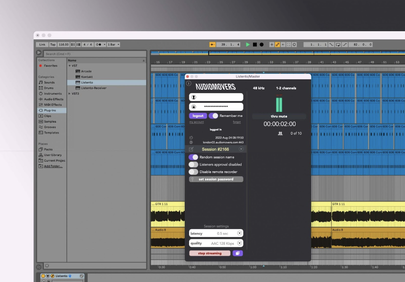Toggle the Loop switch in transport bar
Image resolution: width=405 pixels, height=282 pixels.
tap(338, 45)
